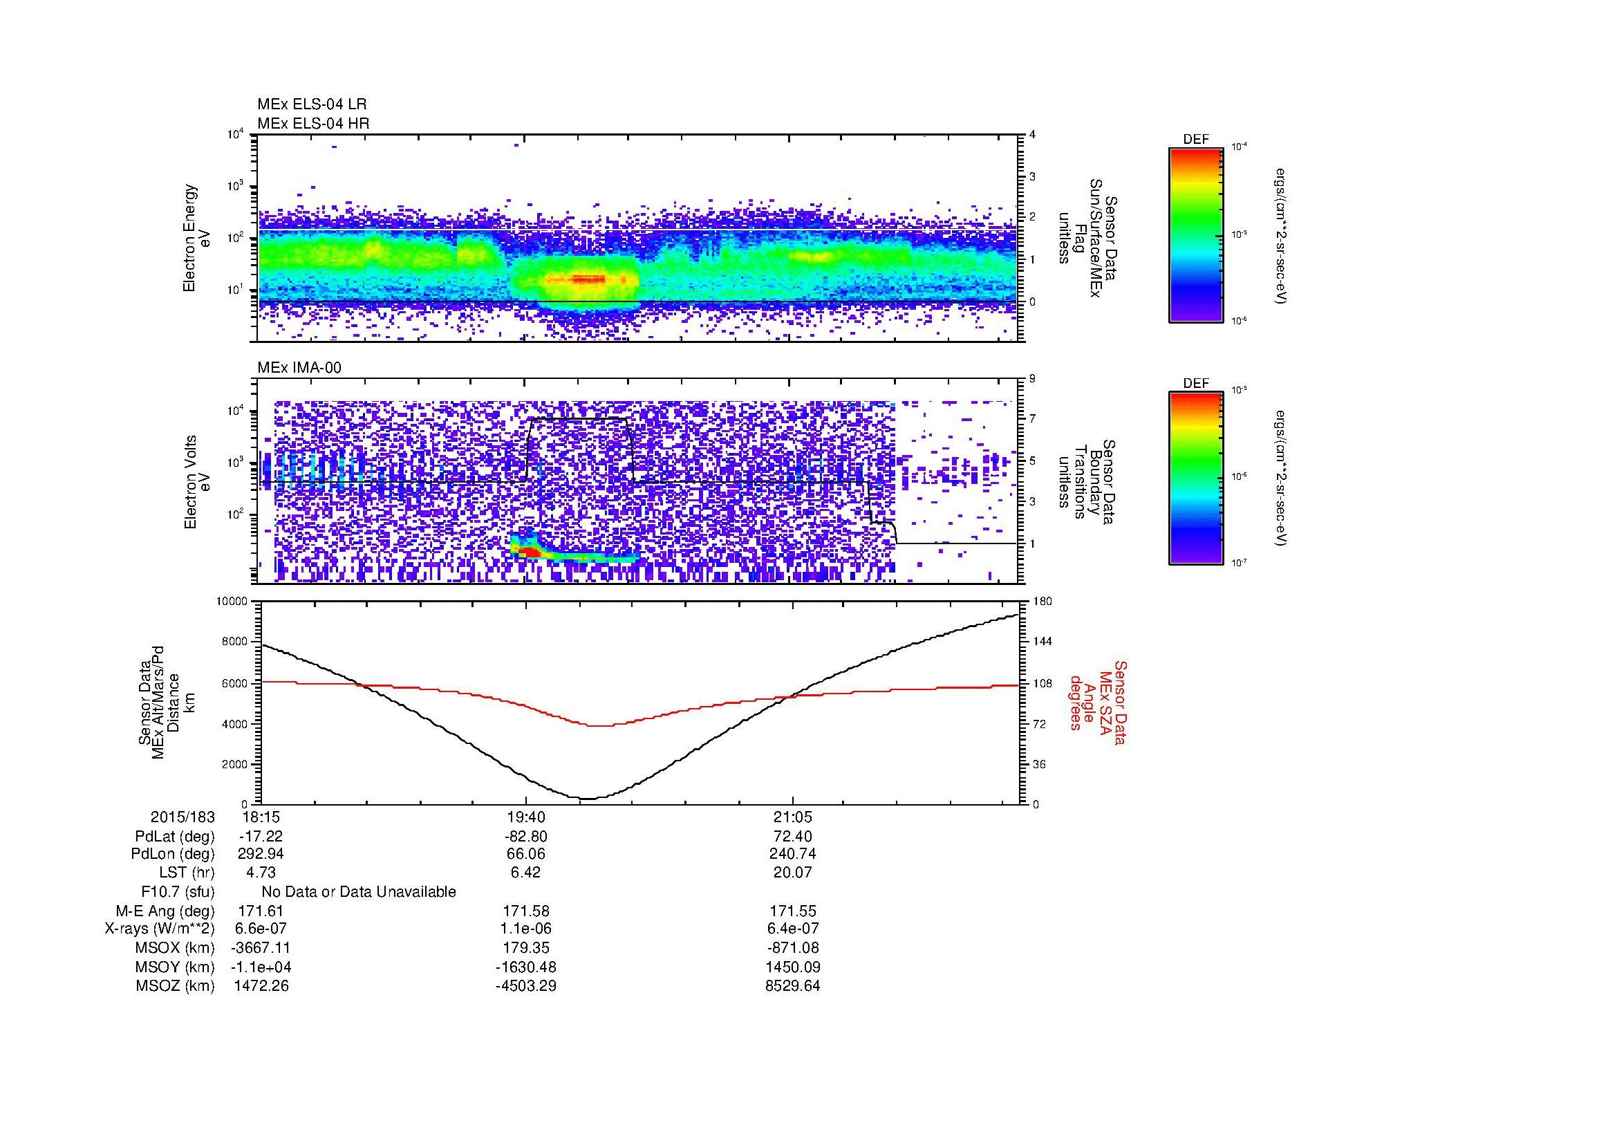Click the MSOY value '-1.1e+04'
Screen dimensions: 1617x1143
(x=261, y=967)
